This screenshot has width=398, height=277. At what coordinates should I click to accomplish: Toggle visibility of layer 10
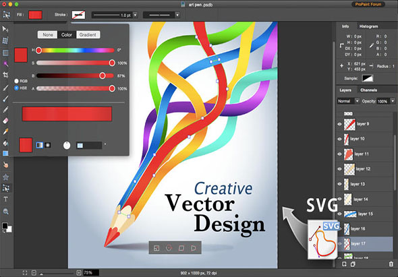coord(339,139)
